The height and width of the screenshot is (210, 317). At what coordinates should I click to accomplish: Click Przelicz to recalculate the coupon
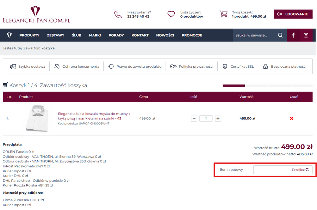(300, 169)
